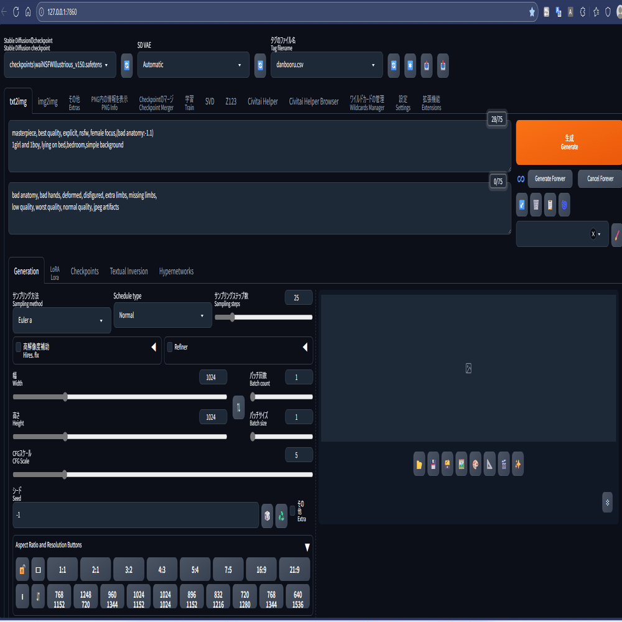622x622 pixels.
Task: Click the zip archive save icon
Action: tap(447, 464)
